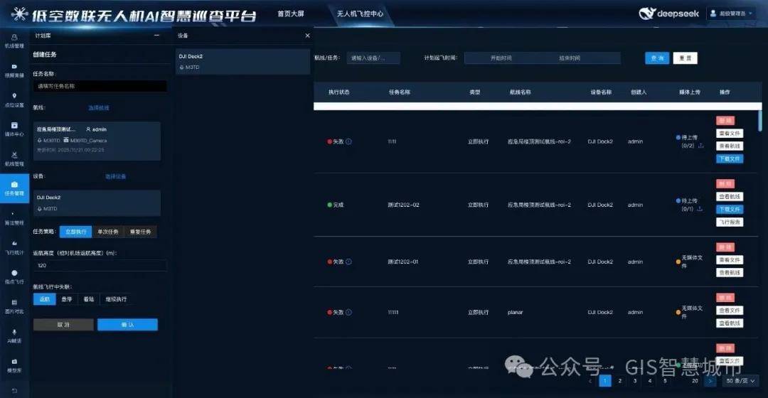This screenshot has width=768, height=398.
Task: Open 航线管理 sidebar icon
Action: tap(14, 158)
